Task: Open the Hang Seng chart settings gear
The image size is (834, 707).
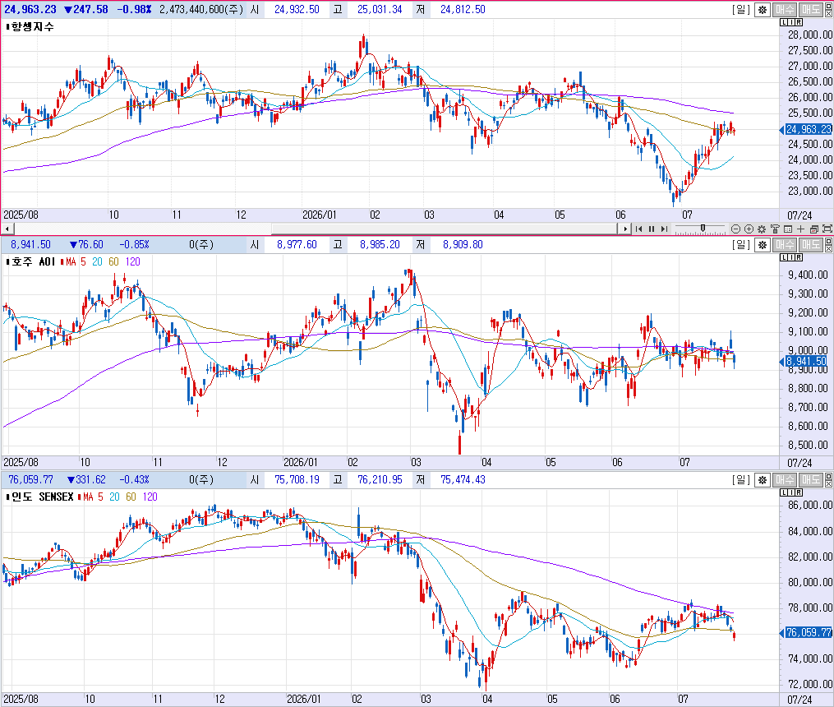Action: click(x=763, y=10)
